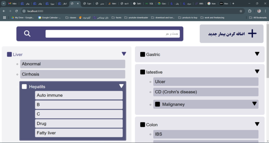The width and height of the screenshot is (269, 143).
Task: Collapse the Liver section arrow
Action: pyautogui.click(x=124, y=54)
